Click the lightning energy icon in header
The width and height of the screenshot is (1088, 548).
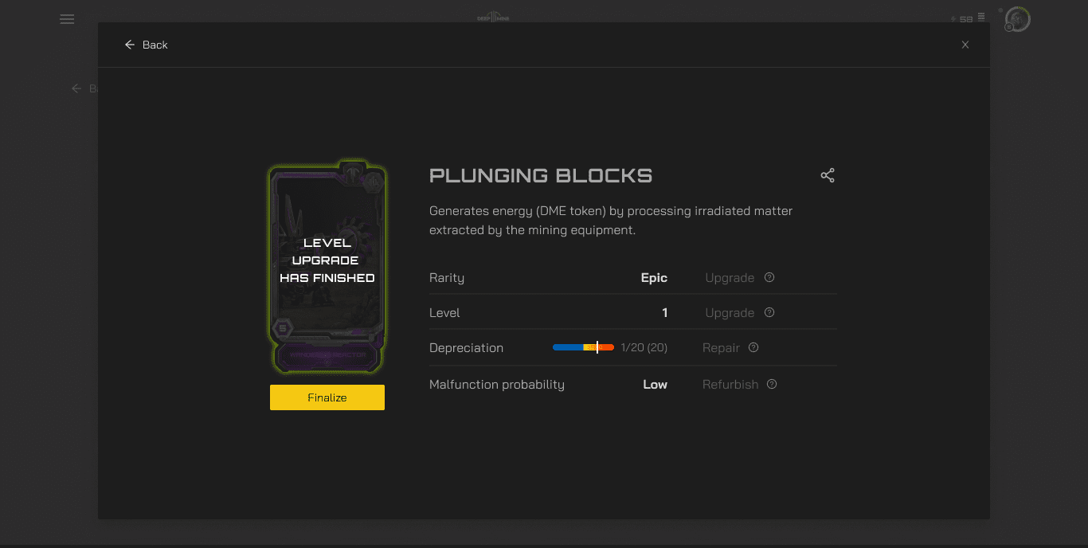(x=953, y=19)
